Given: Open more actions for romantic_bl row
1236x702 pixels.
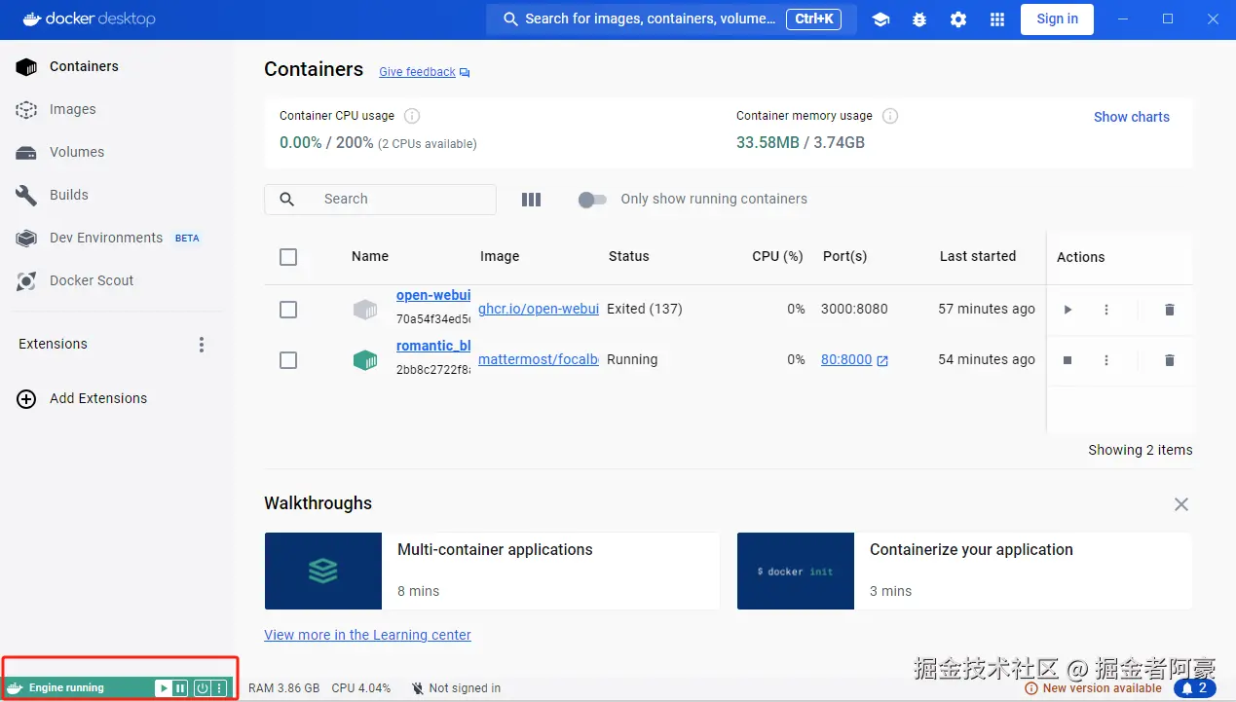Looking at the screenshot, I should 1106,360.
